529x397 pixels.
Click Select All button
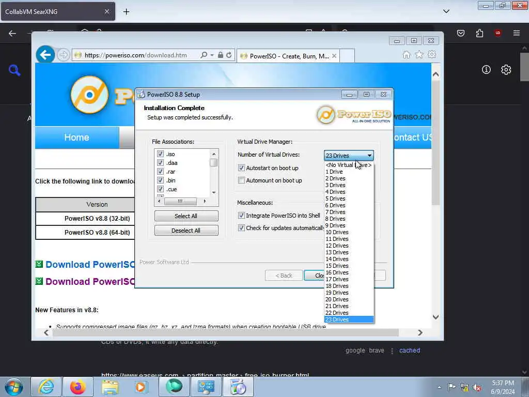click(x=186, y=216)
